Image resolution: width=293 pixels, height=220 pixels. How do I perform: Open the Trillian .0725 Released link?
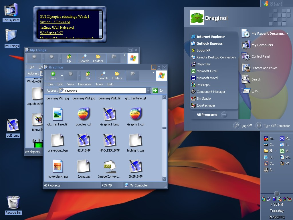tap(57, 27)
